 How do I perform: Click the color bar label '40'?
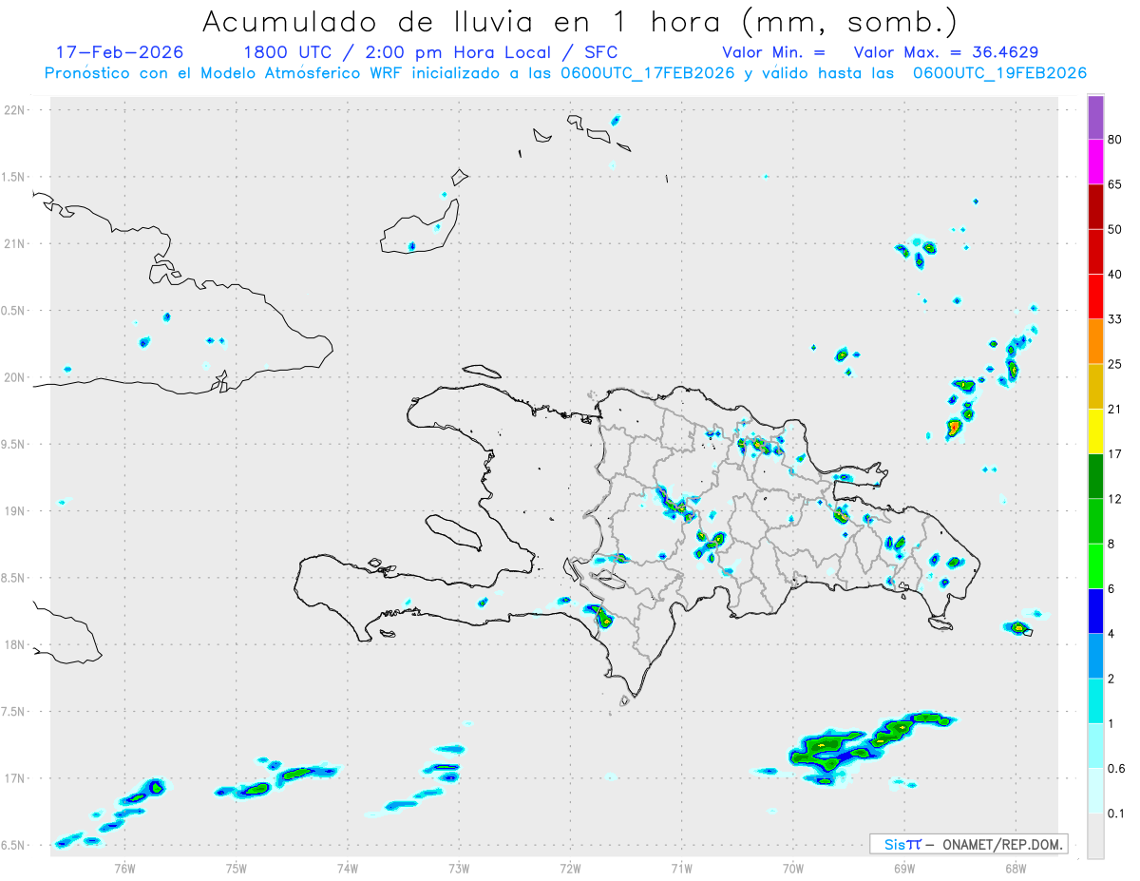click(1115, 274)
